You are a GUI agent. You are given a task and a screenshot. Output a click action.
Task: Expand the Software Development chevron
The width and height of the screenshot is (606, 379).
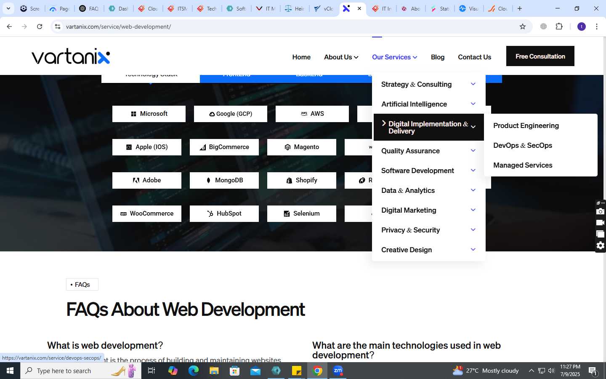(x=473, y=170)
